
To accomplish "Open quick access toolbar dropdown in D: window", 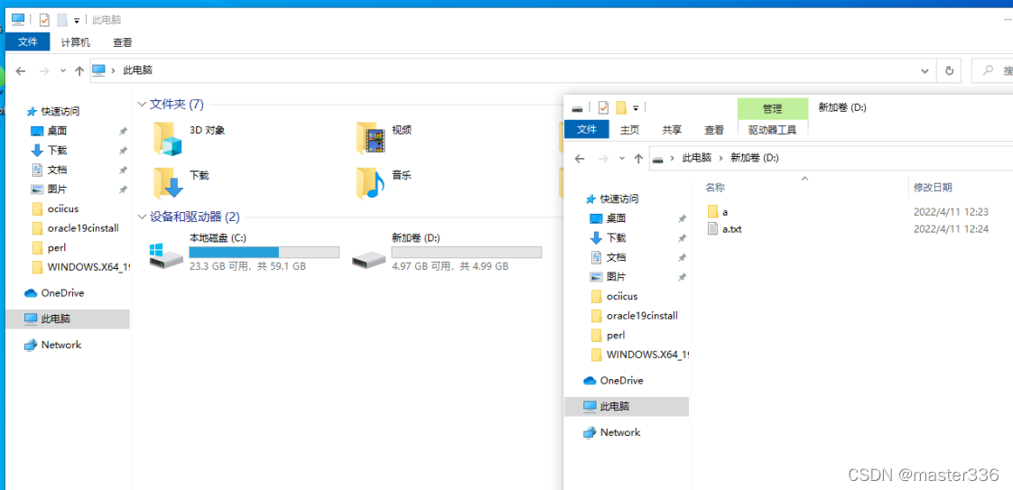I will point(635,107).
